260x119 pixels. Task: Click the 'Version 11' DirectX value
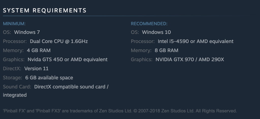pyautogui.click(x=36, y=68)
